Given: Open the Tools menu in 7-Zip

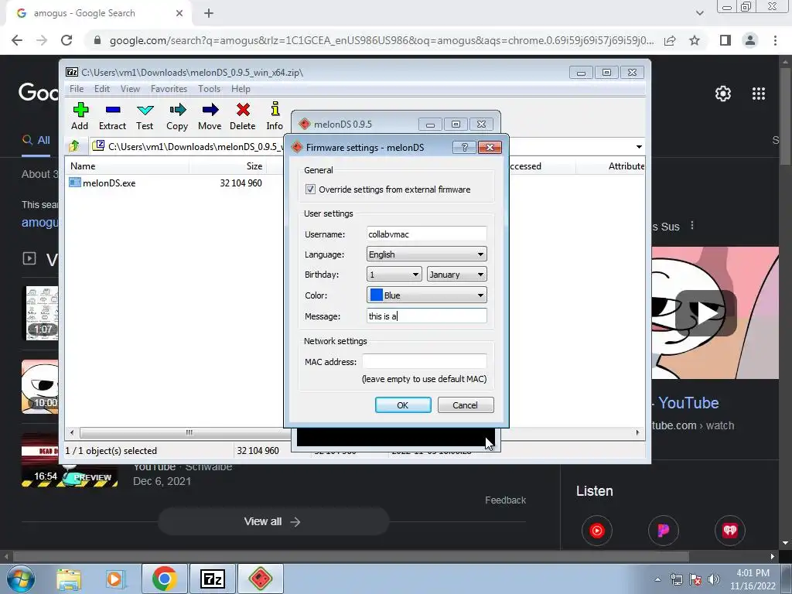Looking at the screenshot, I should (209, 89).
